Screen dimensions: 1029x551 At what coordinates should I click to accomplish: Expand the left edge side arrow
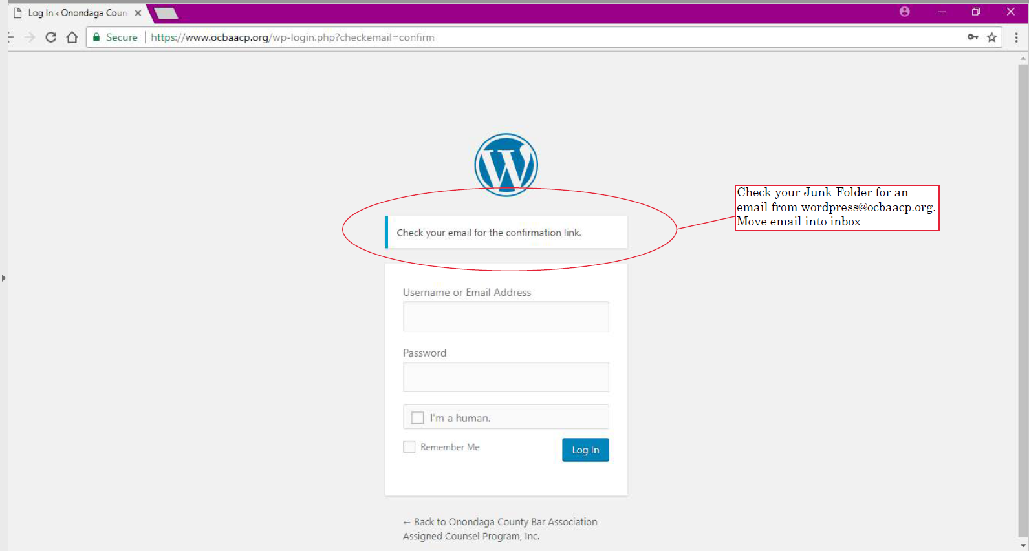tap(3, 278)
